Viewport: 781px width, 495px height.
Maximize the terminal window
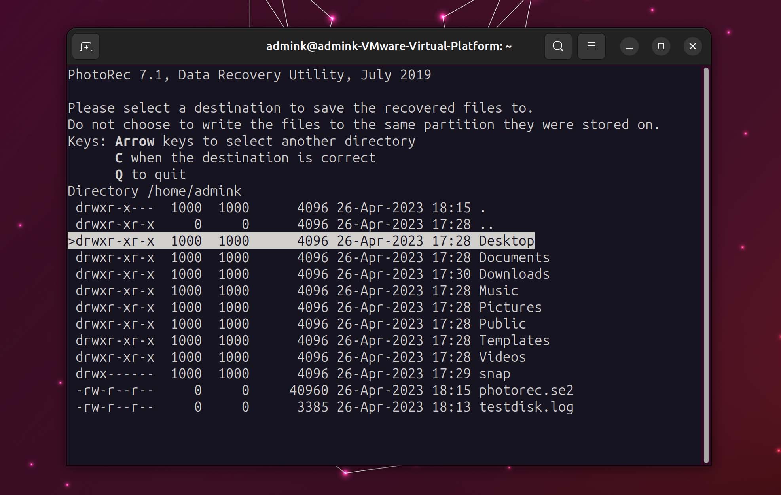click(661, 47)
